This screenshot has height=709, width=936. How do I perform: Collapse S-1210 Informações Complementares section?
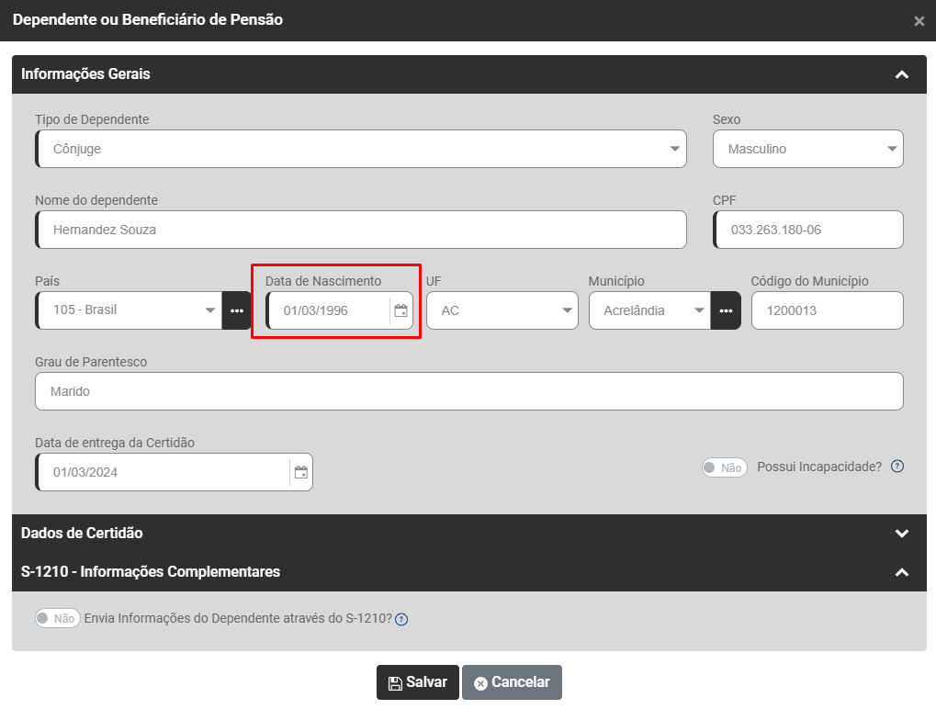901,572
